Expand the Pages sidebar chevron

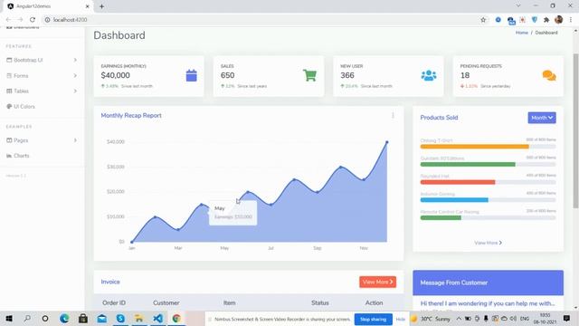(x=75, y=140)
